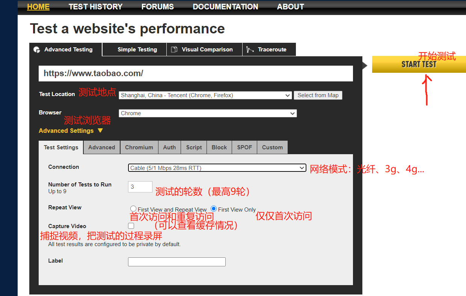This screenshot has height=296, width=466.
Task: Click the Visual Comparison tab icon
Action: [174, 50]
